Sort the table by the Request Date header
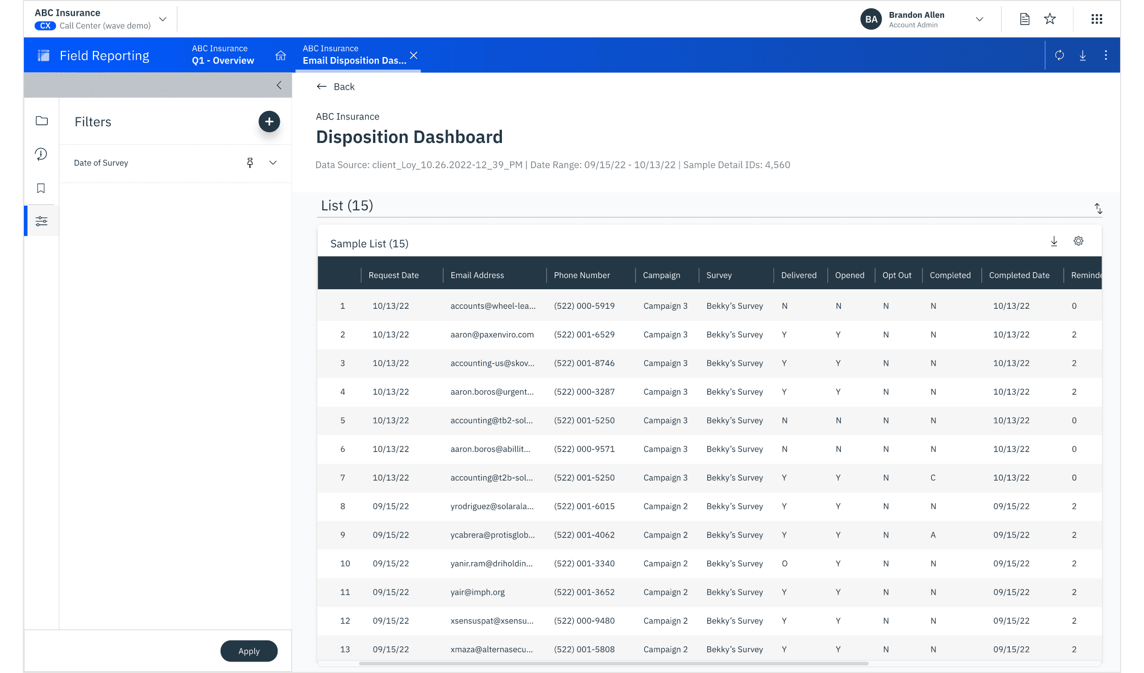Screen dimensions: 1144x673 pyautogui.click(x=393, y=275)
